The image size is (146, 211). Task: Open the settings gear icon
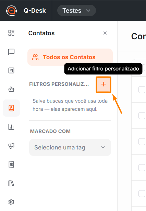[11, 202]
